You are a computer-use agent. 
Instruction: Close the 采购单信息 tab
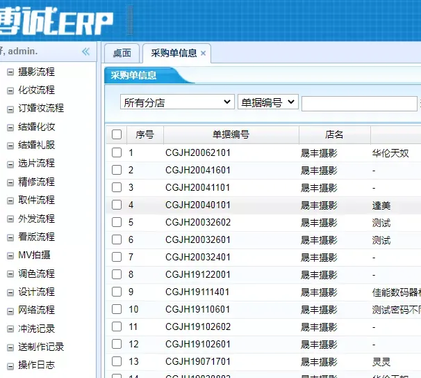tap(203, 54)
